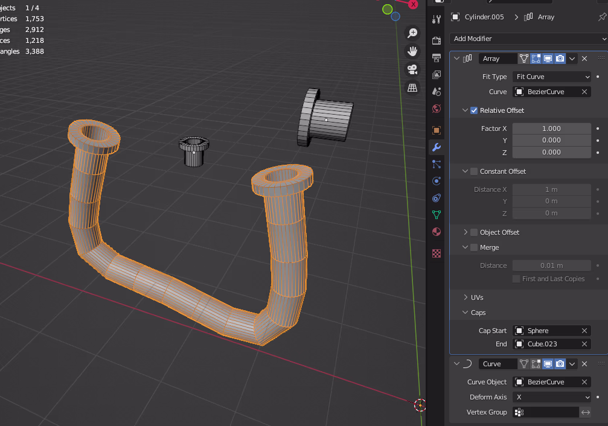
Task: Expand the Object Offset section
Action: [466, 232]
